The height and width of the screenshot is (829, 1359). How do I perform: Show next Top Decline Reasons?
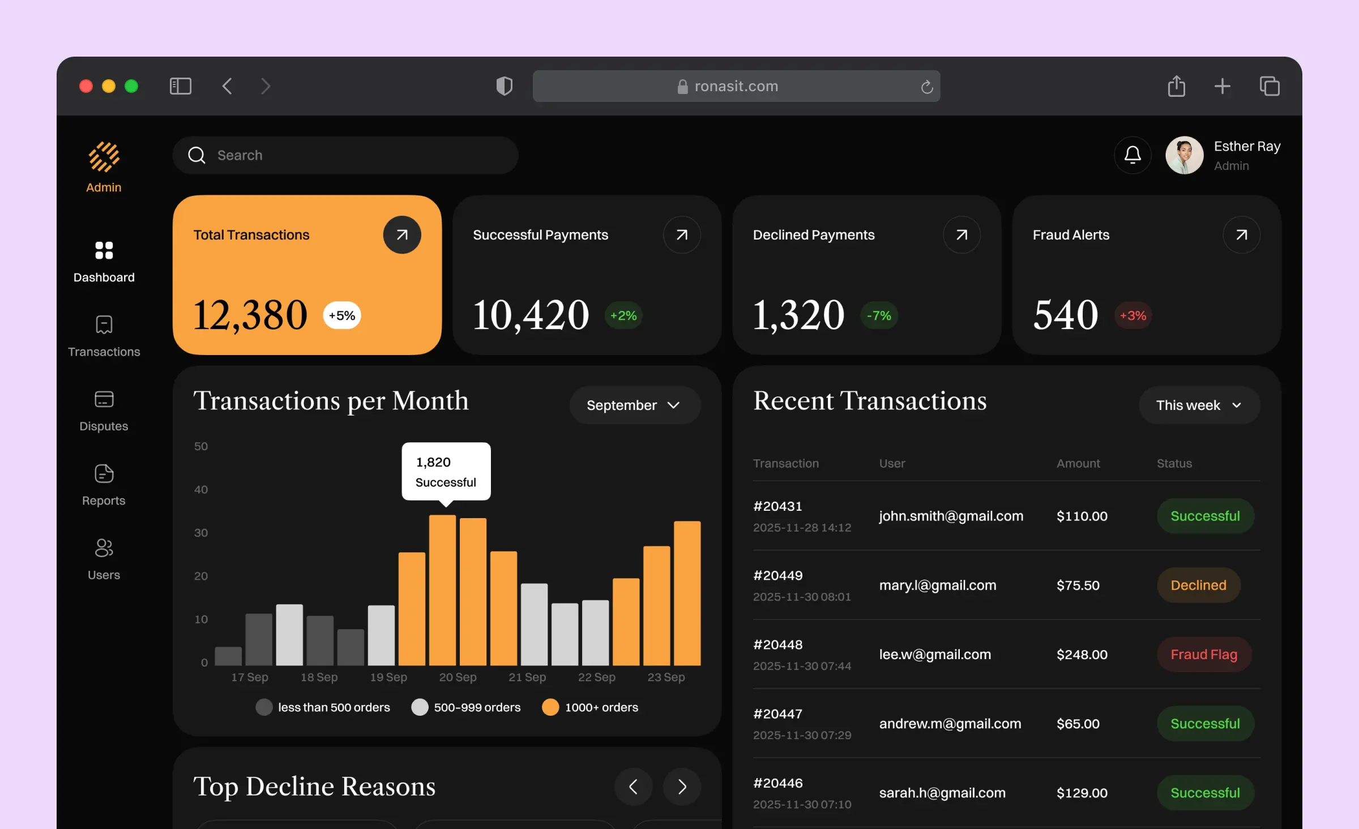tap(682, 787)
